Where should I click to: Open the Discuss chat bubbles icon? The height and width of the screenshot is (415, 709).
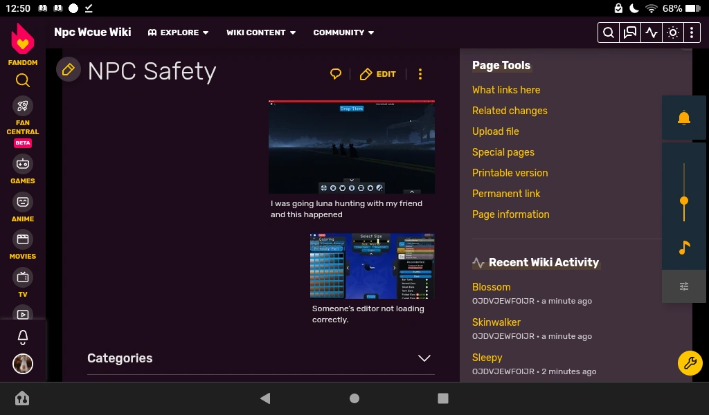coord(630,33)
